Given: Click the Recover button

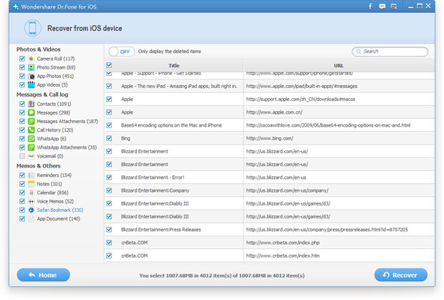Looking at the screenshot, I should point(401,275).
